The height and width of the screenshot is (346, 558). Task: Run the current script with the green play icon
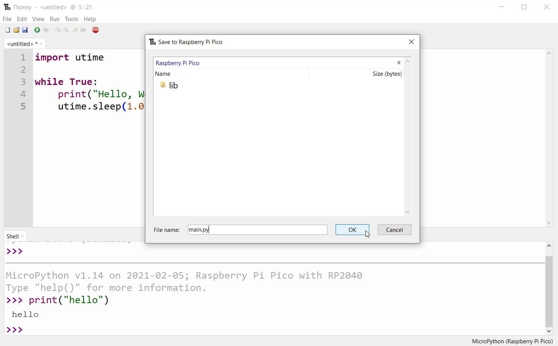coord(37,30)
